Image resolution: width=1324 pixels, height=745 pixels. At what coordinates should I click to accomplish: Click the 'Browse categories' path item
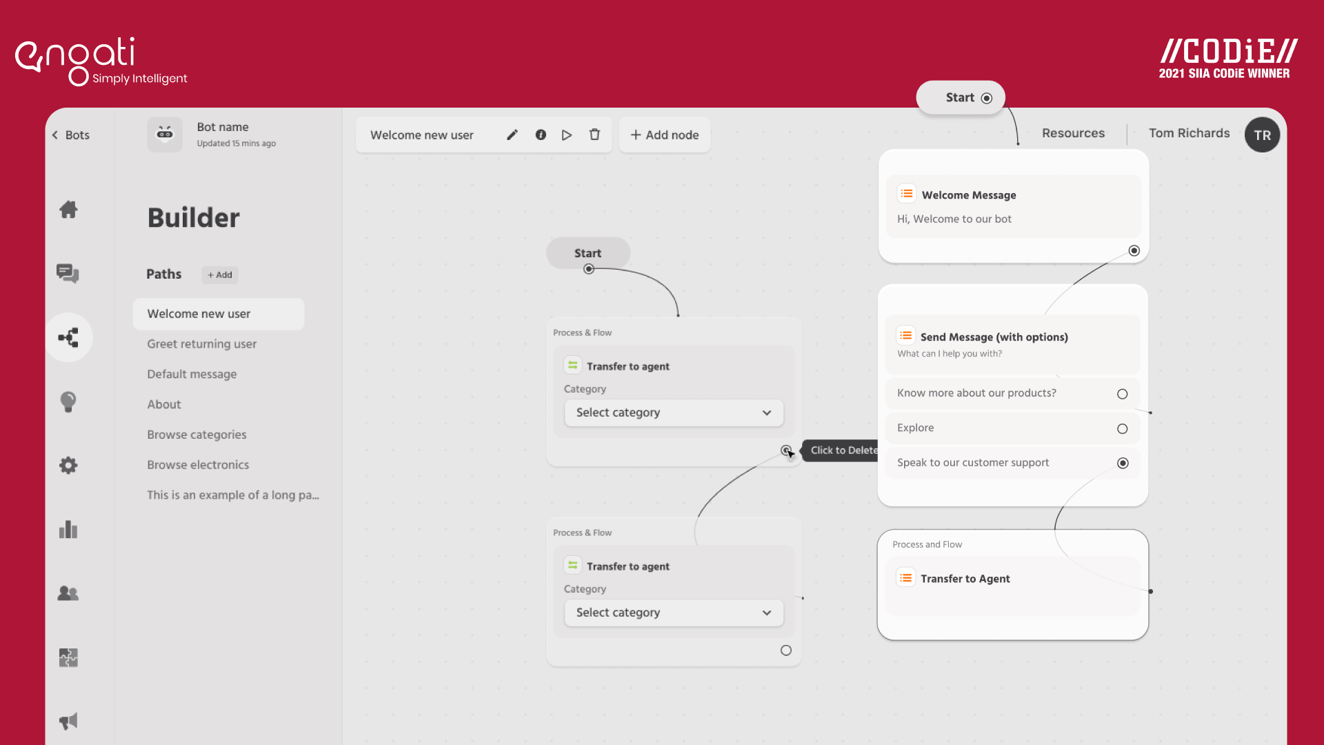pyautogui.click(x=197, y=435)
